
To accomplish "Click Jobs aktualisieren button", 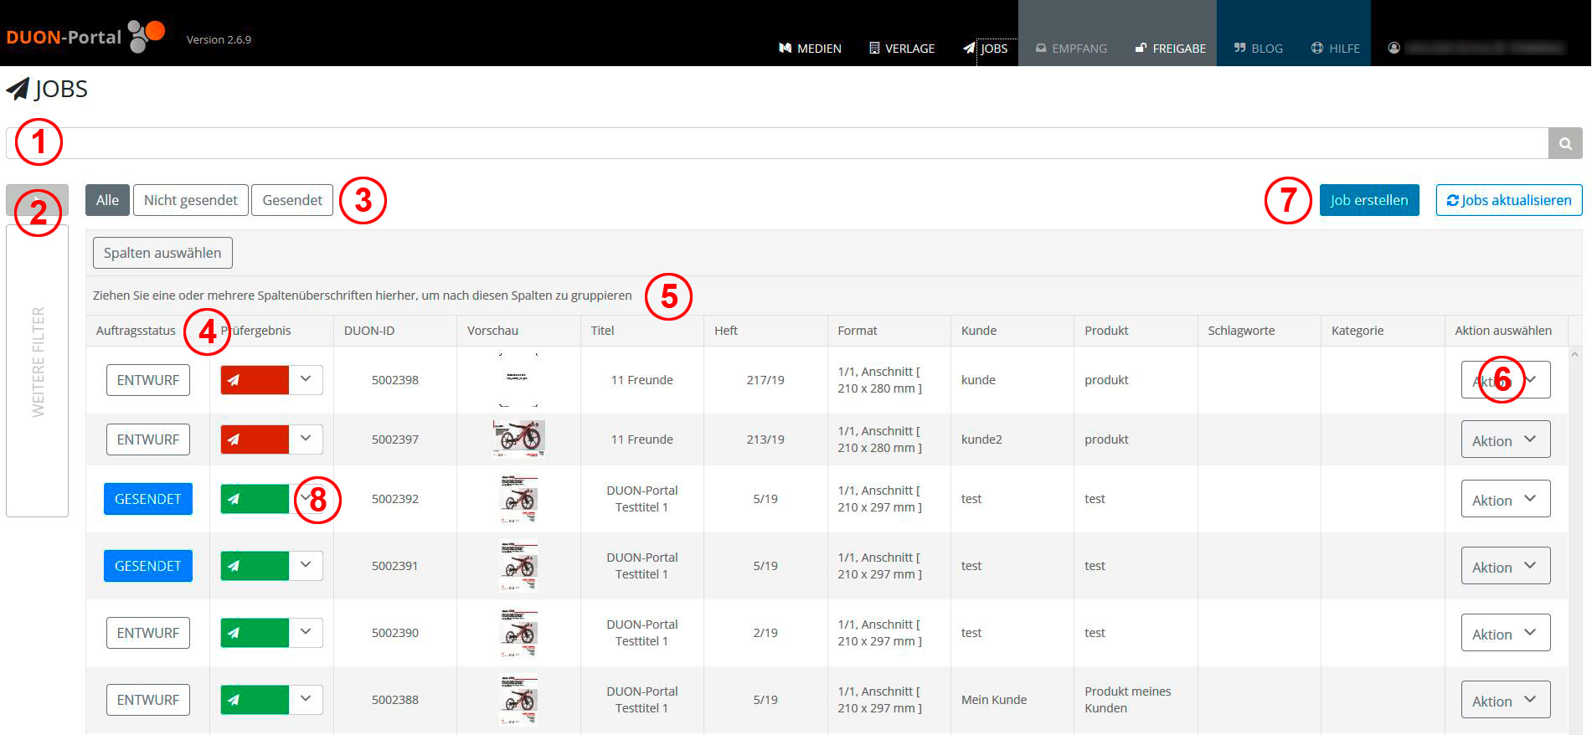I will tap(1509, 200).
